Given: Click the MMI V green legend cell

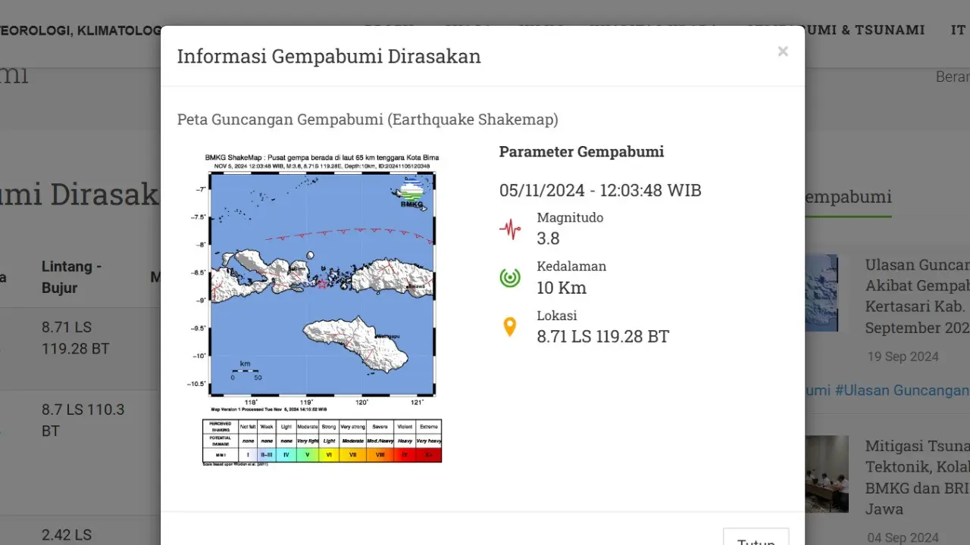Looking at the screenshot, I should (x=308, y=455).
